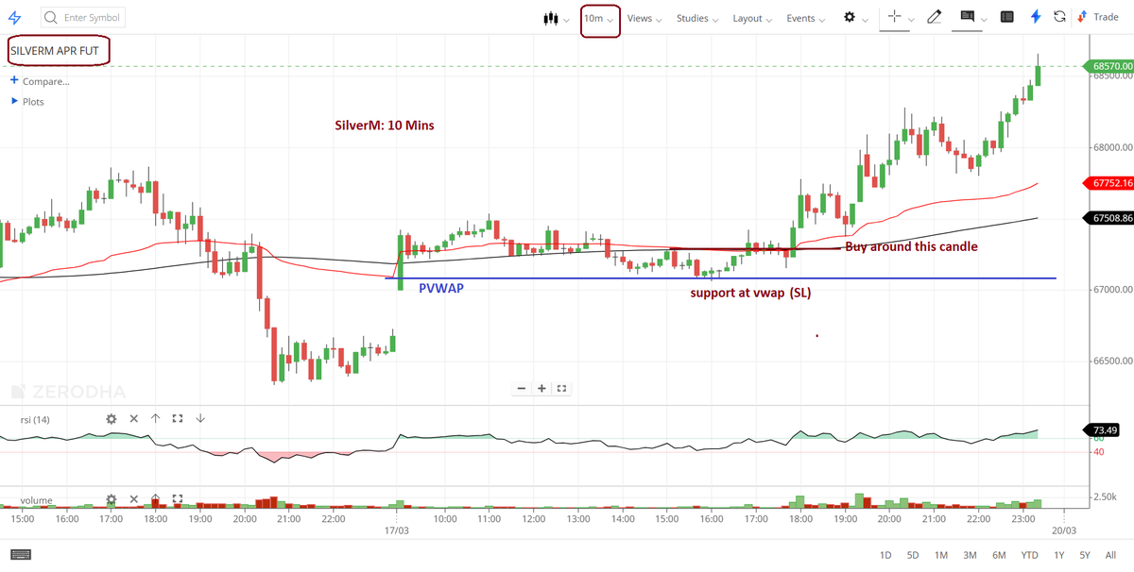1134x572 pixels.
Task: Click the blue lightning quick-trade icon
Action: click(1036, 17)
